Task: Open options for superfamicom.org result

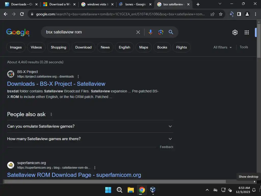Action: (95, 168)
